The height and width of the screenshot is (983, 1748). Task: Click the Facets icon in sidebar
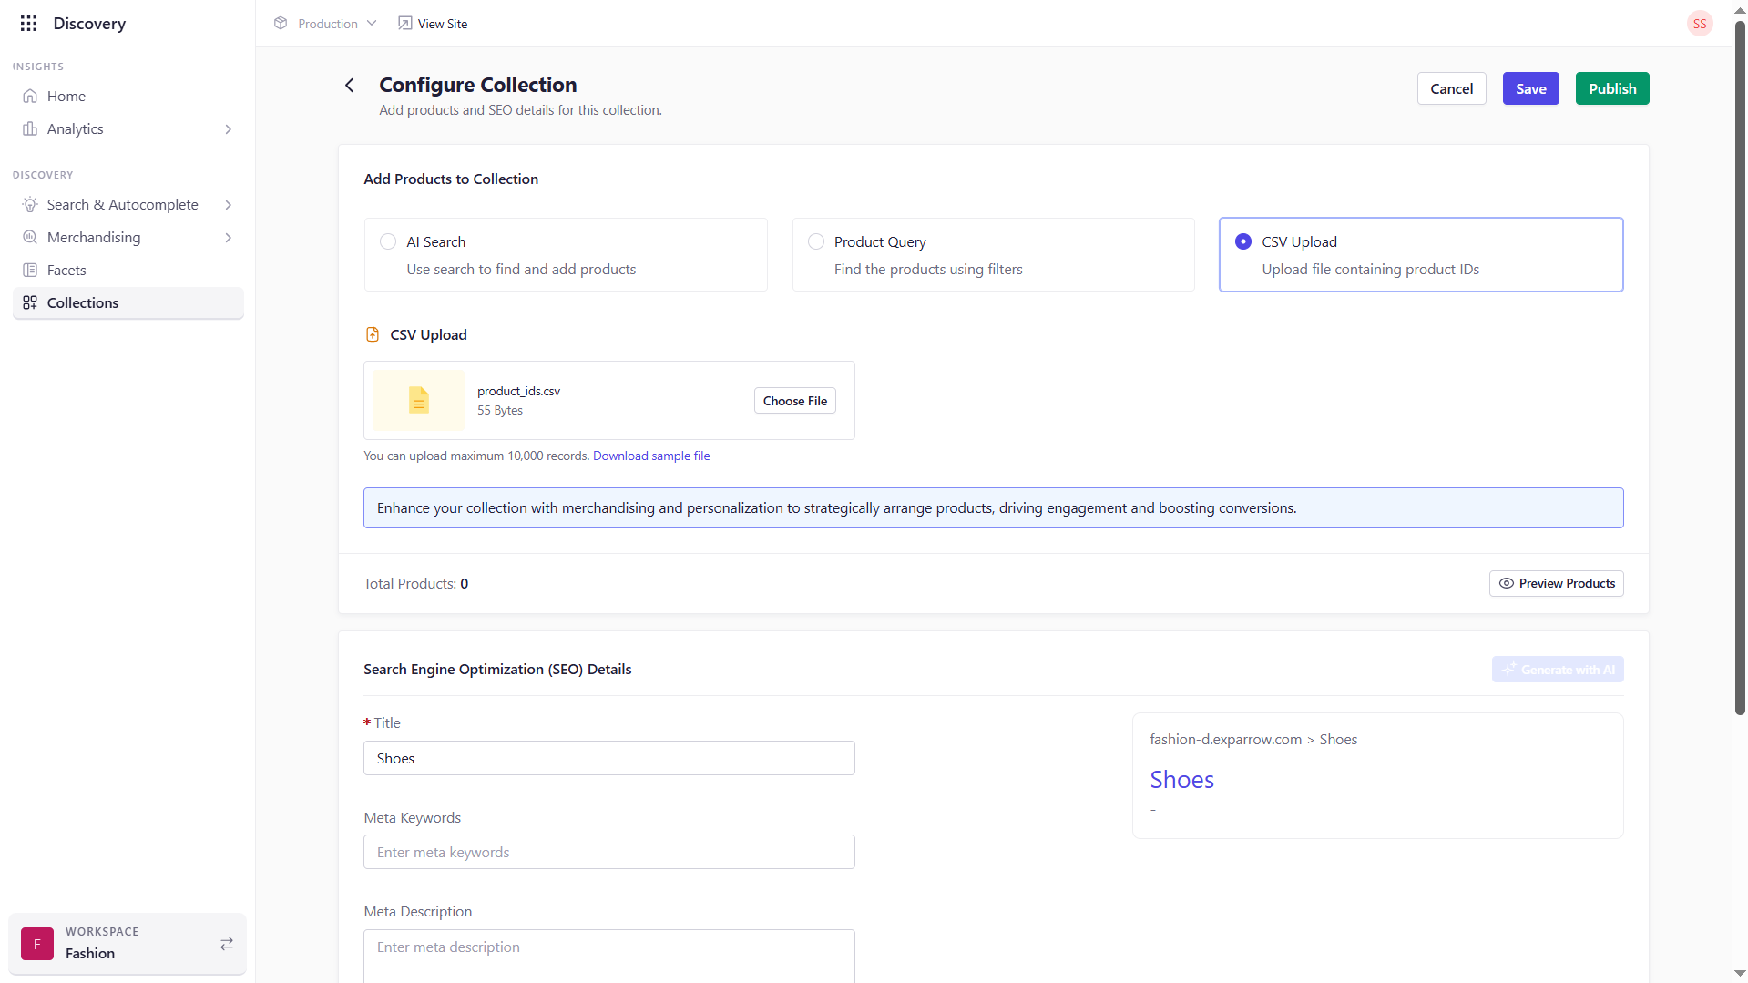point(30,271)
